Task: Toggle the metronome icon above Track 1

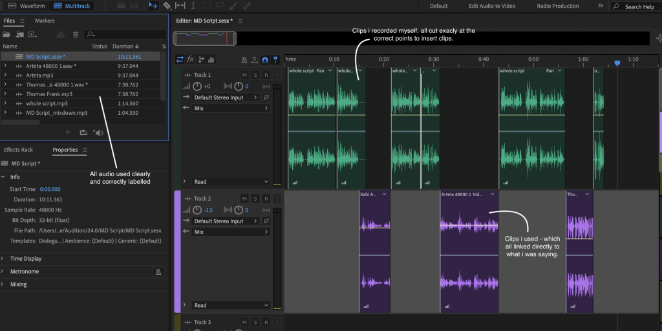Action: tap(244, 60)
